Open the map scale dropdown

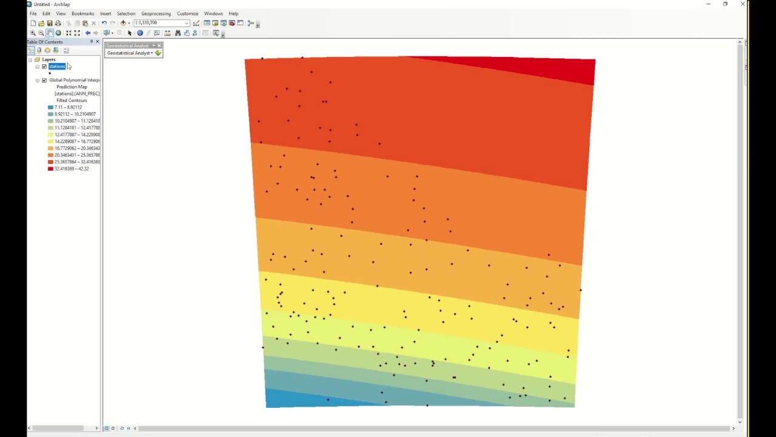[186, 23]
